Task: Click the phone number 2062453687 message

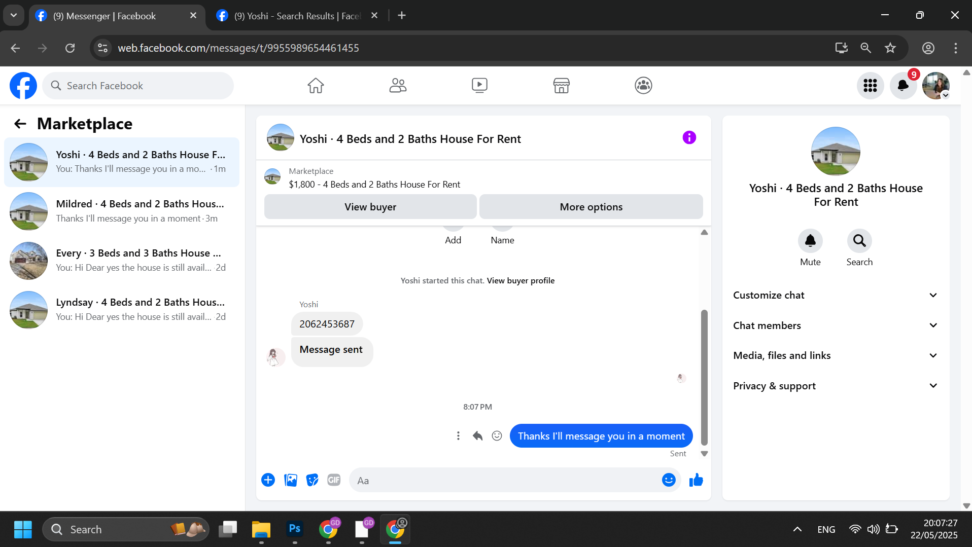Action: click(x=327, y=324)
